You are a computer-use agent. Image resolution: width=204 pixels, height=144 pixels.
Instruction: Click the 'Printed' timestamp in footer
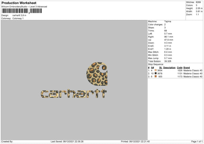click(135, 142)
